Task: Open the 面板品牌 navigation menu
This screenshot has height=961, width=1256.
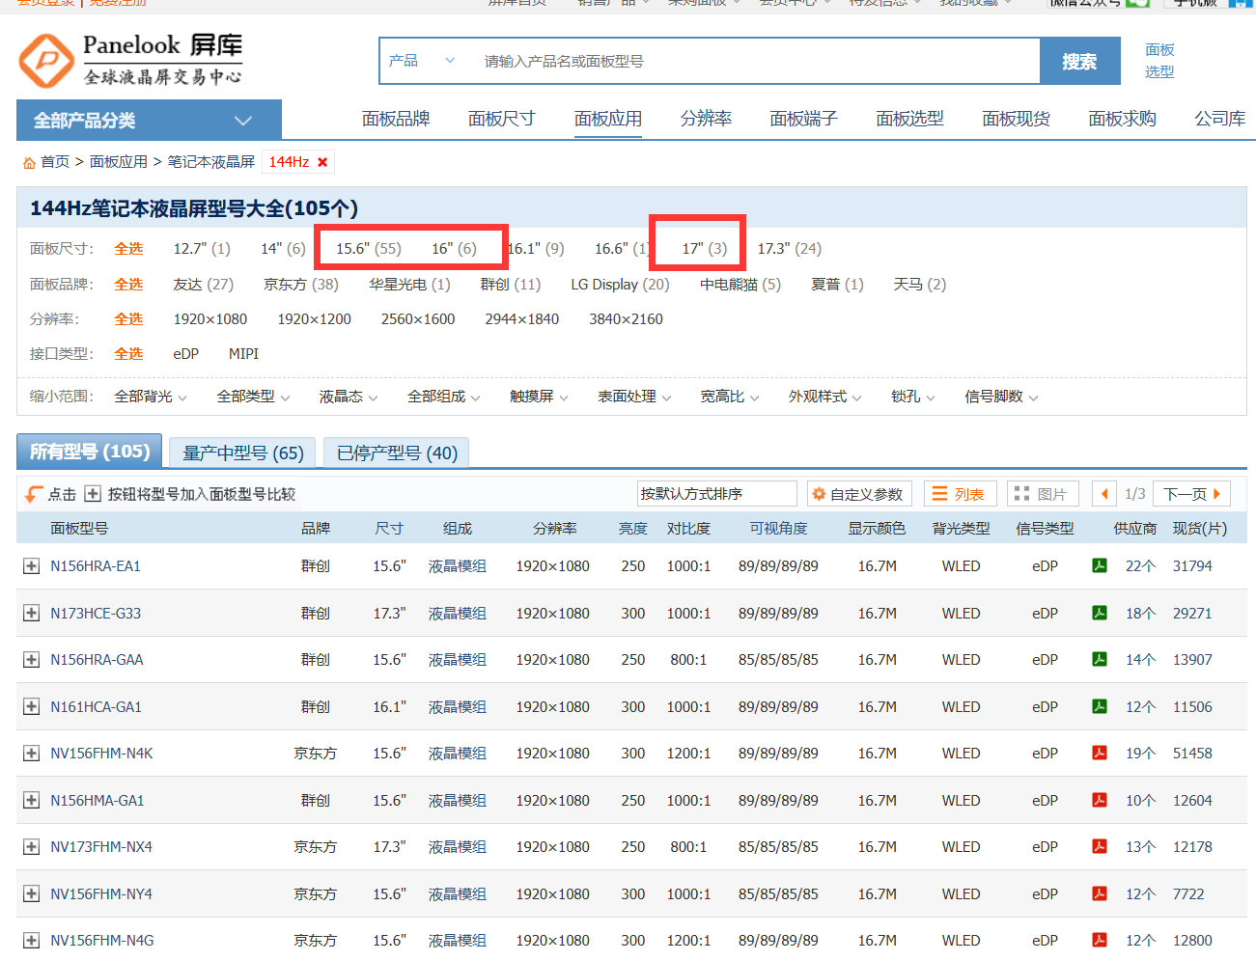Action: (x=396, y=119)
